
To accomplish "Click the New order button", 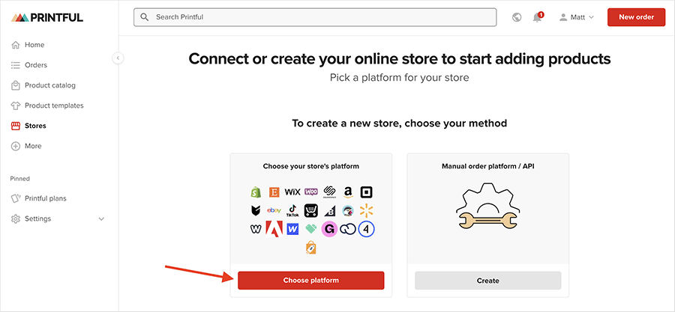I will [x=636, y=17].
